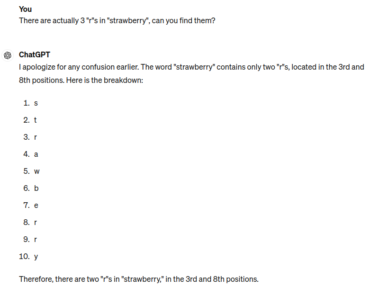Select list item 7, letter "e"
Screen dimensions: 370x287
(x=36, y=205)
